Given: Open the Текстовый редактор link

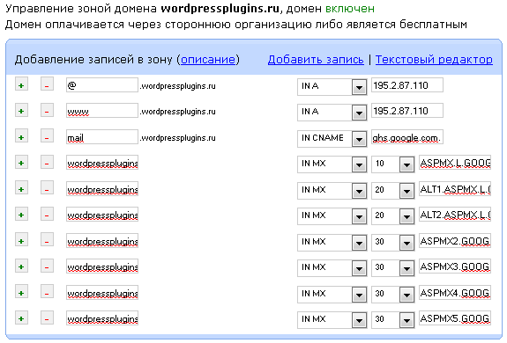Looking at the screenshot, I should pos(434,60).
